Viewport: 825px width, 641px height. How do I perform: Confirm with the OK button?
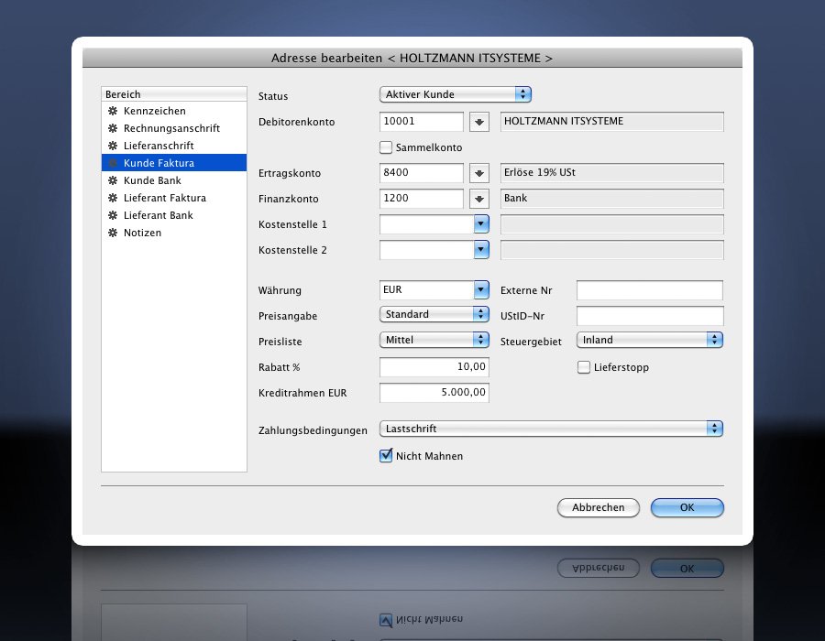[687, 507]
